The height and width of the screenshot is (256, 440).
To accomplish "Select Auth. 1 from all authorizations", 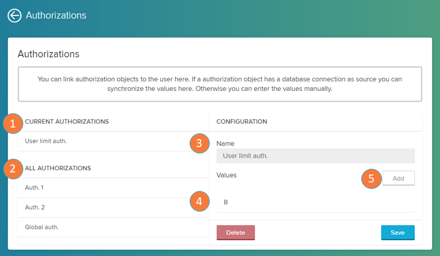I will (x=35, y=188).
